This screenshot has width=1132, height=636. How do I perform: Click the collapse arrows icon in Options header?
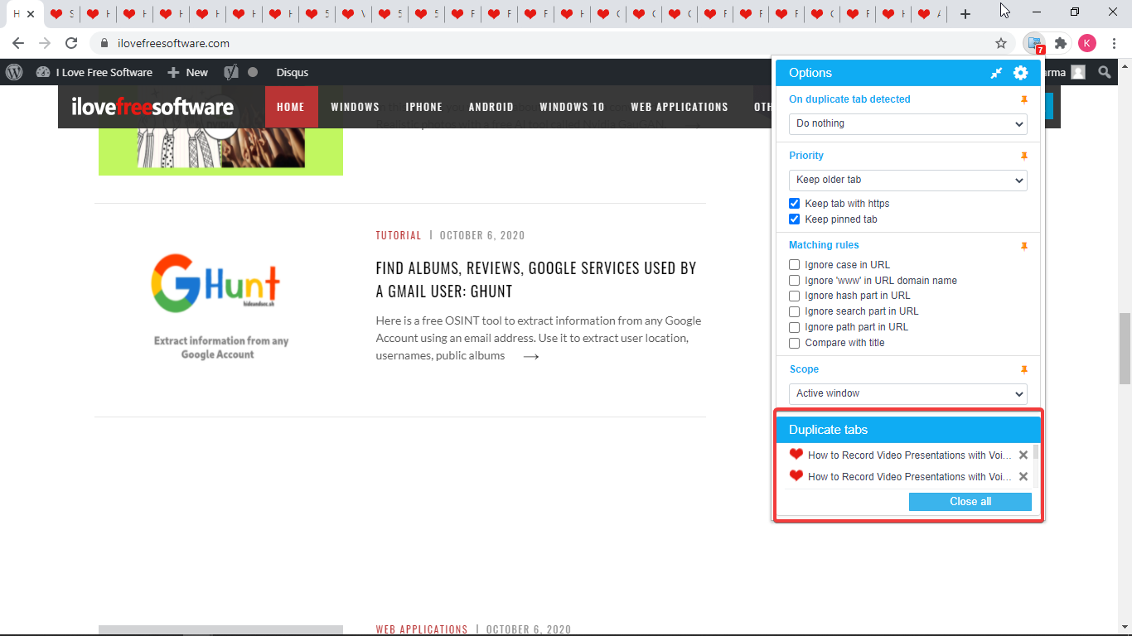[x=997, y=73]
